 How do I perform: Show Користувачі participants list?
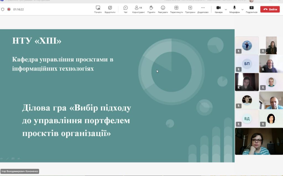(x=138, y=9)
